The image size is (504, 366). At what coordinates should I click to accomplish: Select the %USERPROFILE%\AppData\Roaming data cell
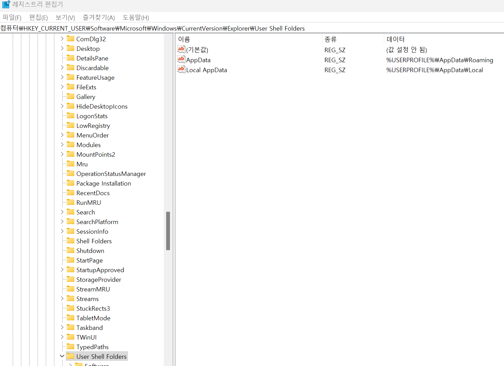(x=440, y=60)
